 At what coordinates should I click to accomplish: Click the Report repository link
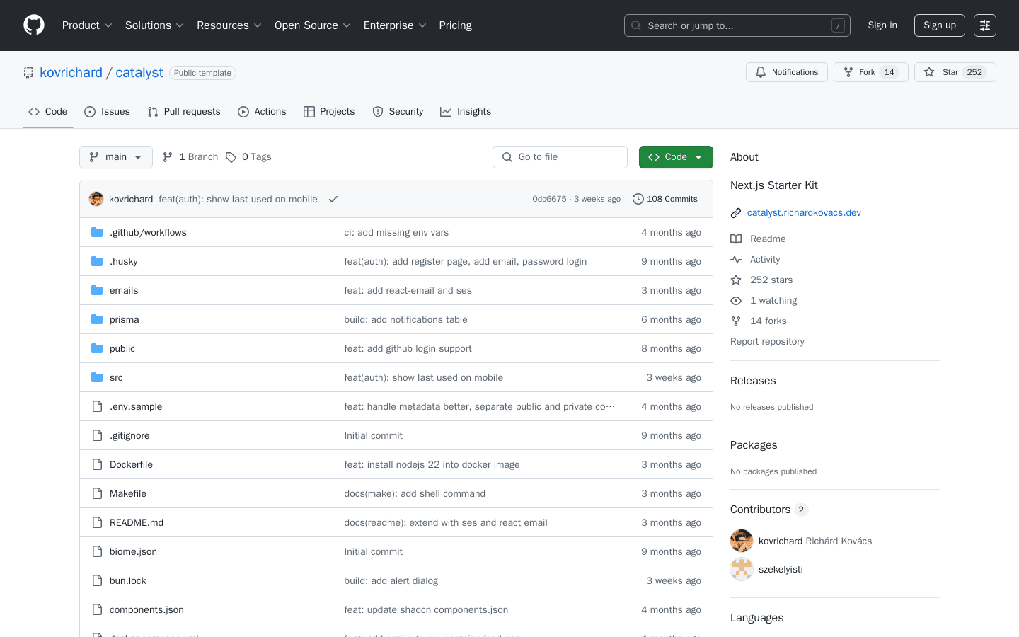(x=767, y=342)
